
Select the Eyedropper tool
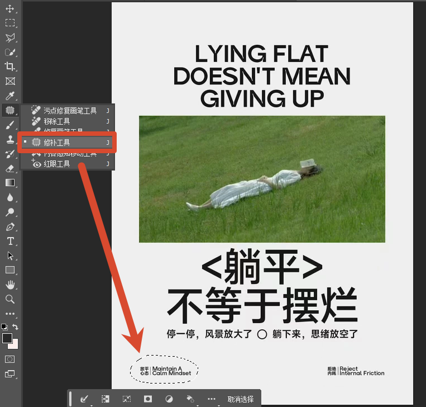coord(10,96)
